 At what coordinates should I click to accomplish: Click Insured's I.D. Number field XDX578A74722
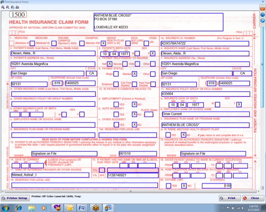pyautogui.click(x=205, y=44)
